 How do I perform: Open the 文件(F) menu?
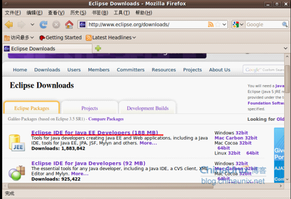13,13
